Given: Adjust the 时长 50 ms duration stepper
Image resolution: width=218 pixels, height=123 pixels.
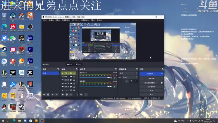Looking at the screenshot, I should tap(136, 77).
